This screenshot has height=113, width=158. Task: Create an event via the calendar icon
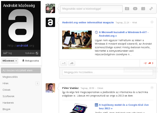(x=143, y=9)
